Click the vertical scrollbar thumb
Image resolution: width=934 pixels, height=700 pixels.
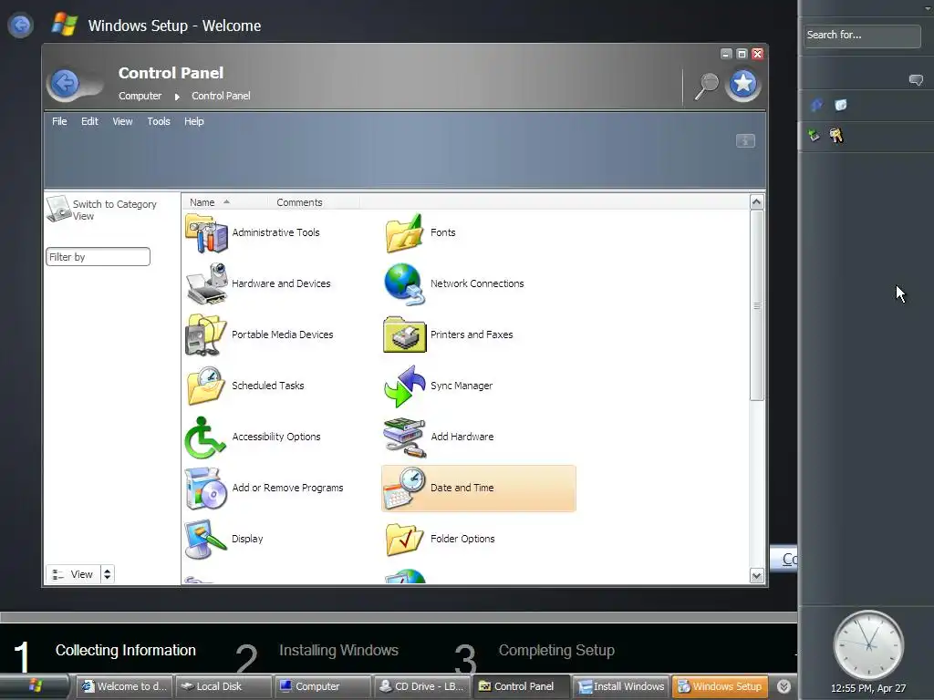(756, 305)
